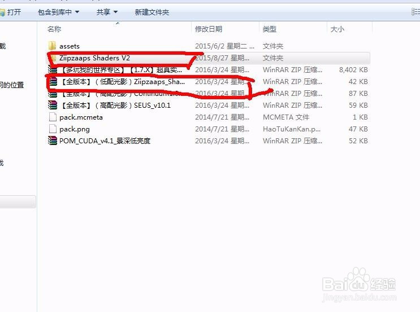Select the SEUS_v10.1 ZIP archive icon
This screenshot has width=420, height=312.
53,105
